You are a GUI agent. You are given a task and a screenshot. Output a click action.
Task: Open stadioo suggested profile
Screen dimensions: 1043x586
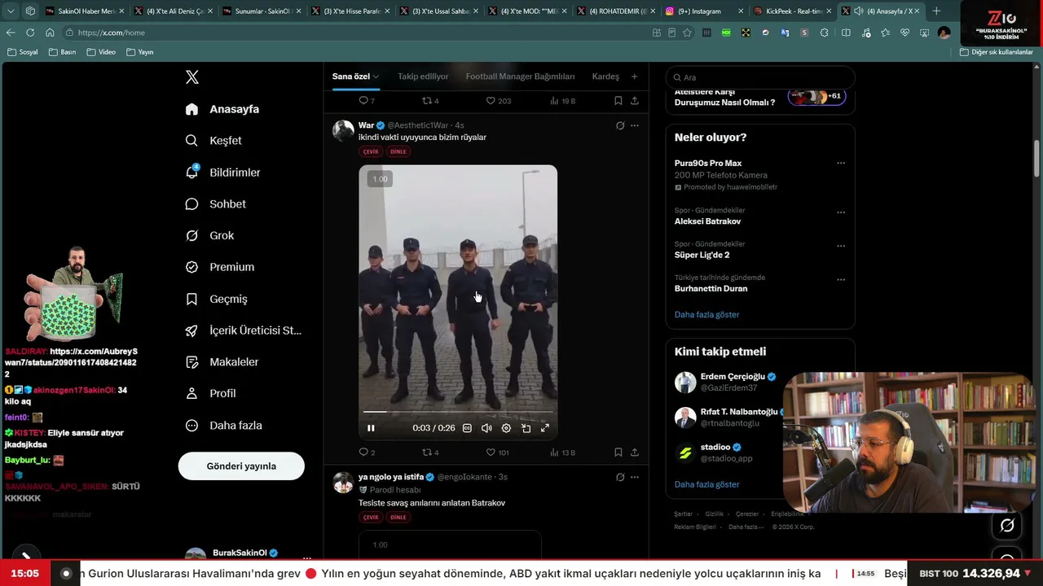pyautogui.click(x=715, y=448)
